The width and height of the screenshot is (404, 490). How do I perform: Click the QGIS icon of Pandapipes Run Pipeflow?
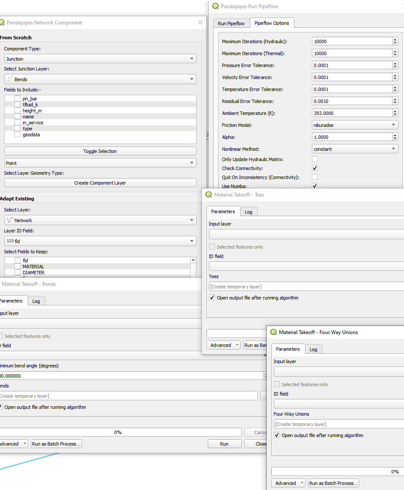point(215,6)
